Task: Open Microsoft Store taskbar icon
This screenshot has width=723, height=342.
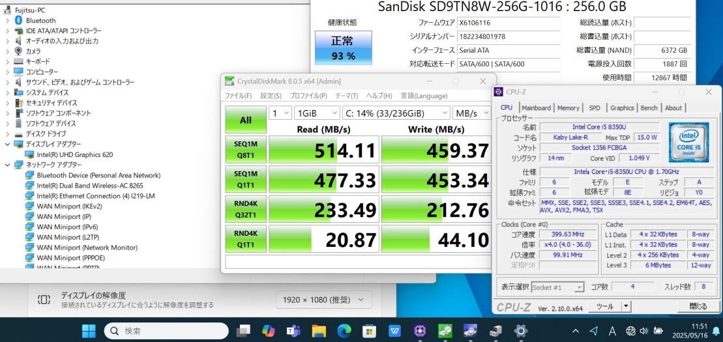Action: [370, 330]
